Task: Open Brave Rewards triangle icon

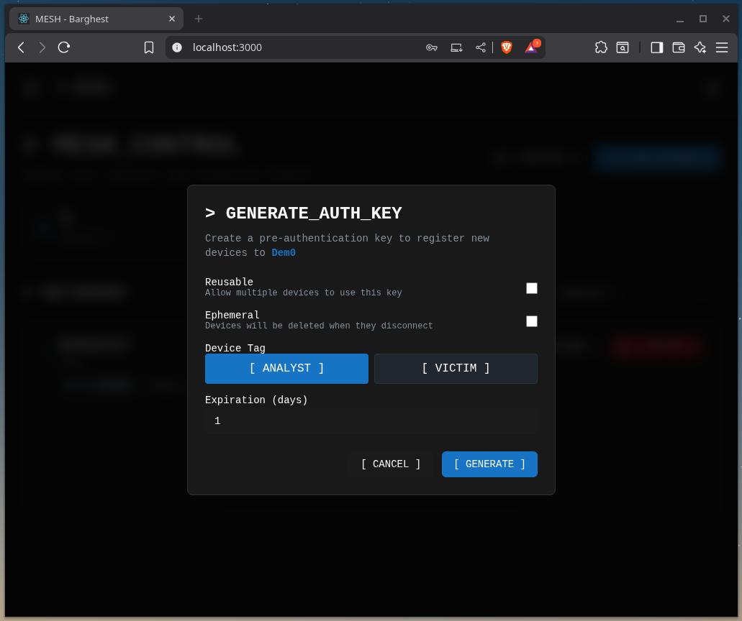Action: click(531, 47)
